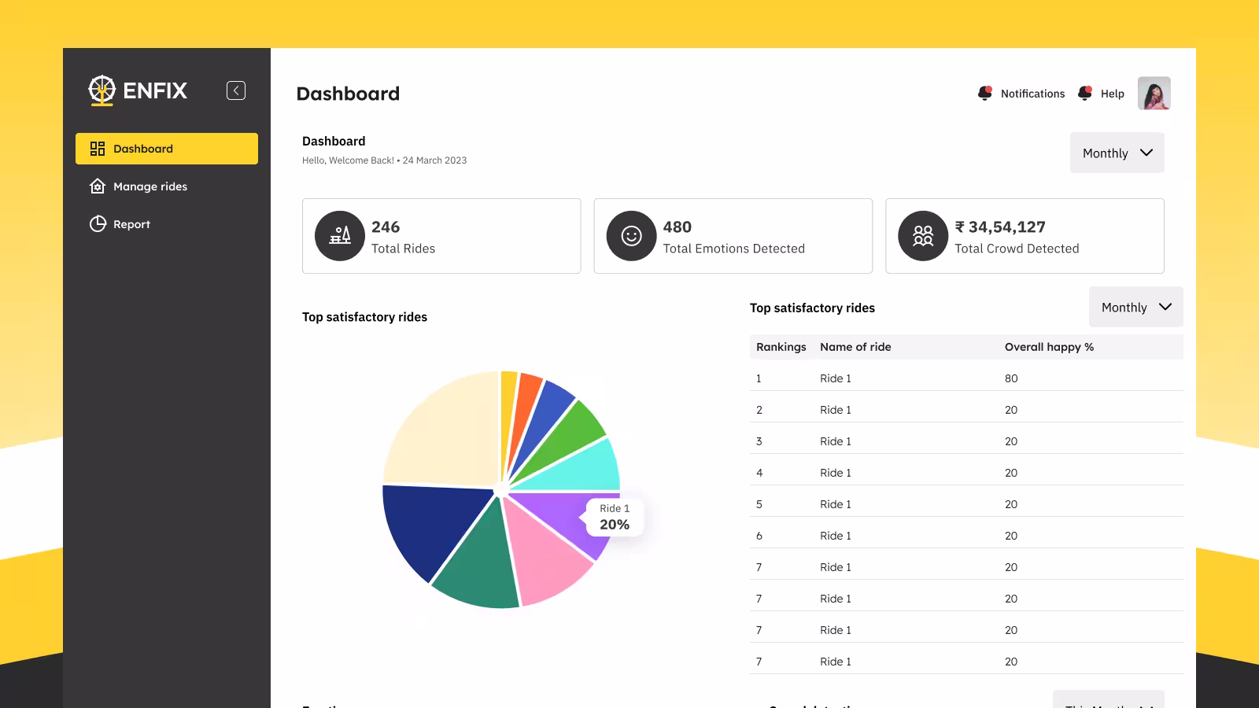Select Ride 1 in ranking row 3

pyautogui.click(x=836, y=441)
